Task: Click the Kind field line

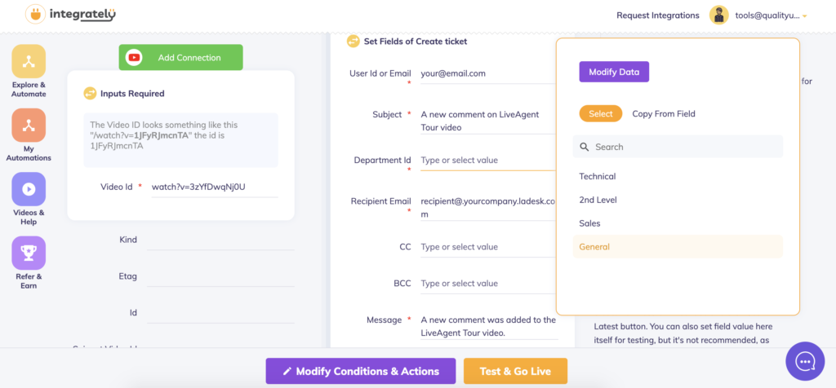Action: 220,240
